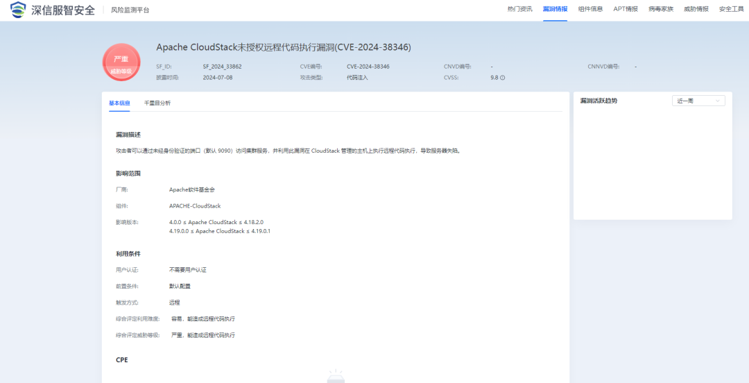This screenshot has height=383, width=749.
Task: Open the 漏洞情报 menu
Action: point(555,9)
